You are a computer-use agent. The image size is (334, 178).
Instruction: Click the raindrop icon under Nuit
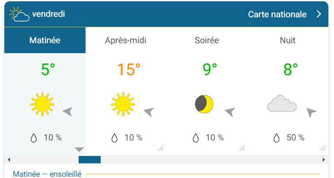pyautogui.click(x=277, y=138)
